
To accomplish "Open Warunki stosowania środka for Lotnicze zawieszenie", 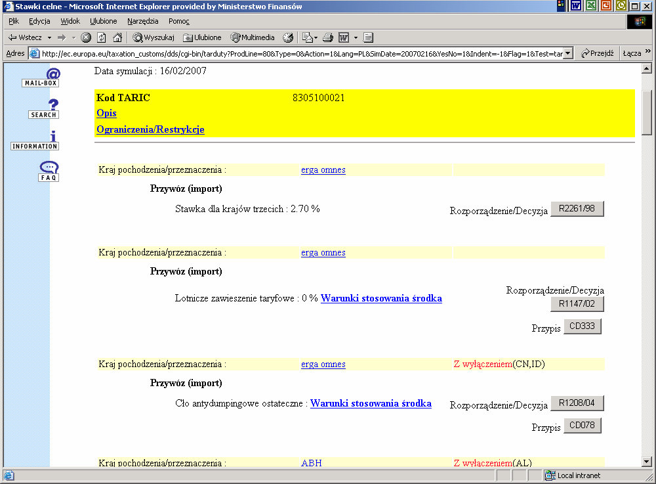I will click(382, 299).
